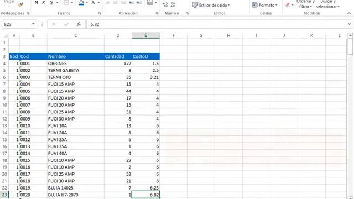This screenshot has height=199, width=354.
Task: Click cell with TERMI GABETA
Action: pyautogui.click(x=76, y=70)
